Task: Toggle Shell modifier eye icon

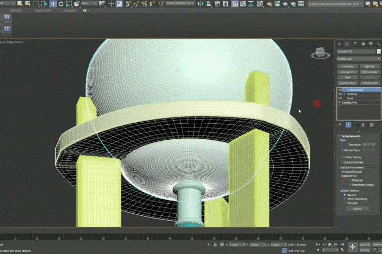Action: 340,98
